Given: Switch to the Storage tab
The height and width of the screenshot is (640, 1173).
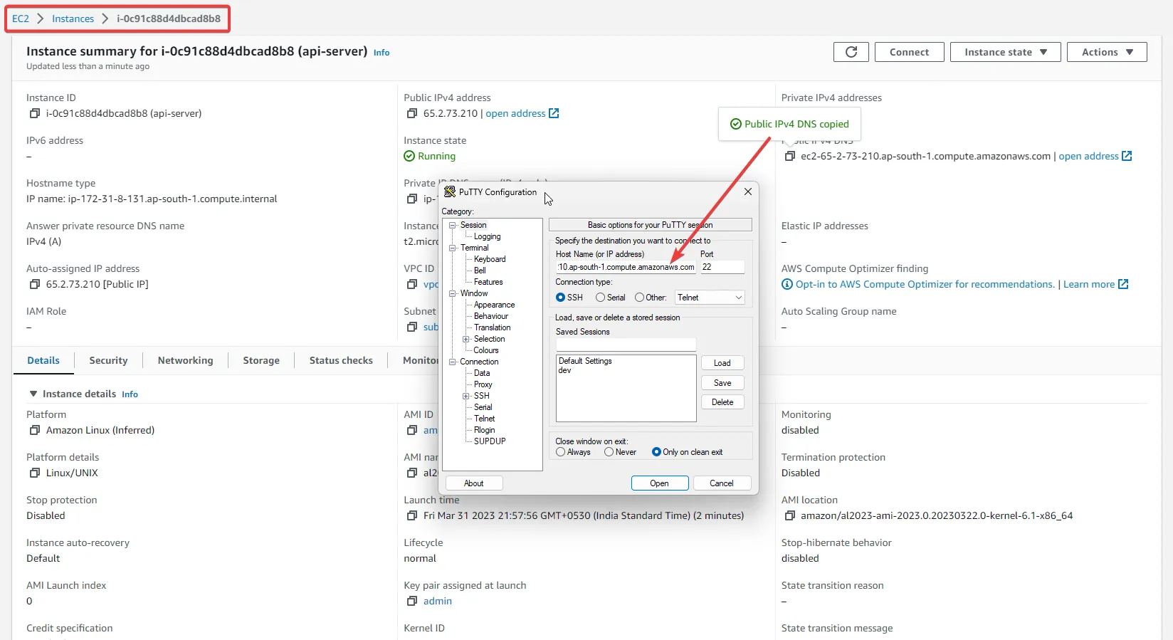Looking at the screenshot, I should (x=261, y=360).
